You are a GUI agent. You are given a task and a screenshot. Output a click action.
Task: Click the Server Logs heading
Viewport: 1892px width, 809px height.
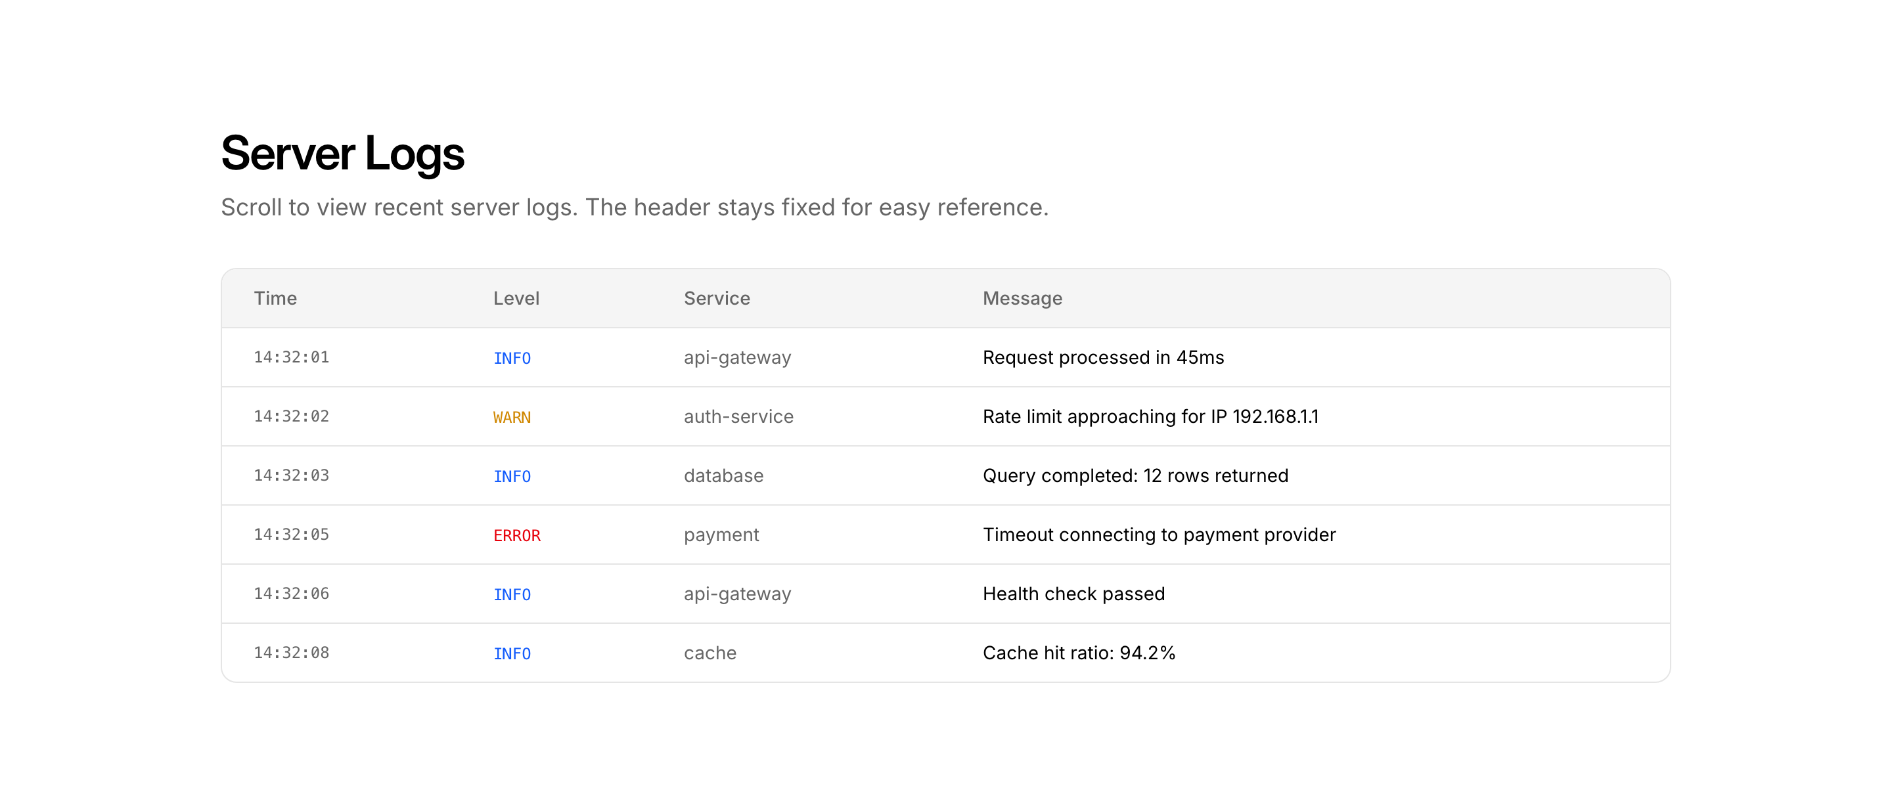coord(342,154)
